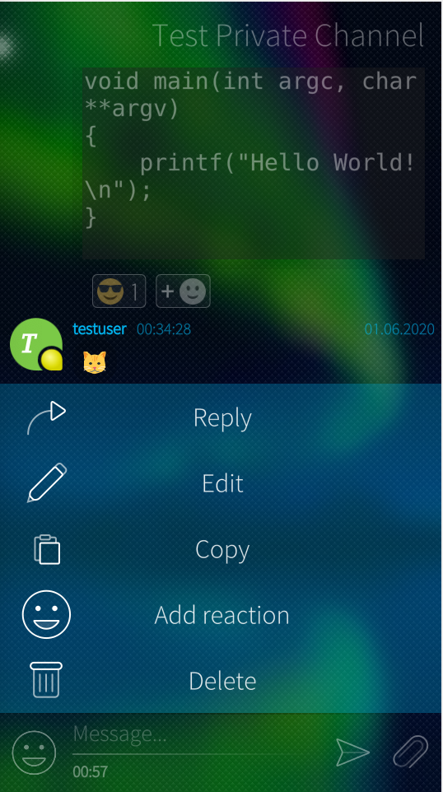Select Reply from the context menu
Viewport: 443px width, 792px height.
(221, 417)
